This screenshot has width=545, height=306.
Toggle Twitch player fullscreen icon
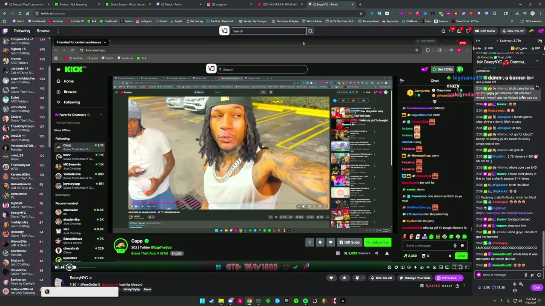[x=467, y=267]
